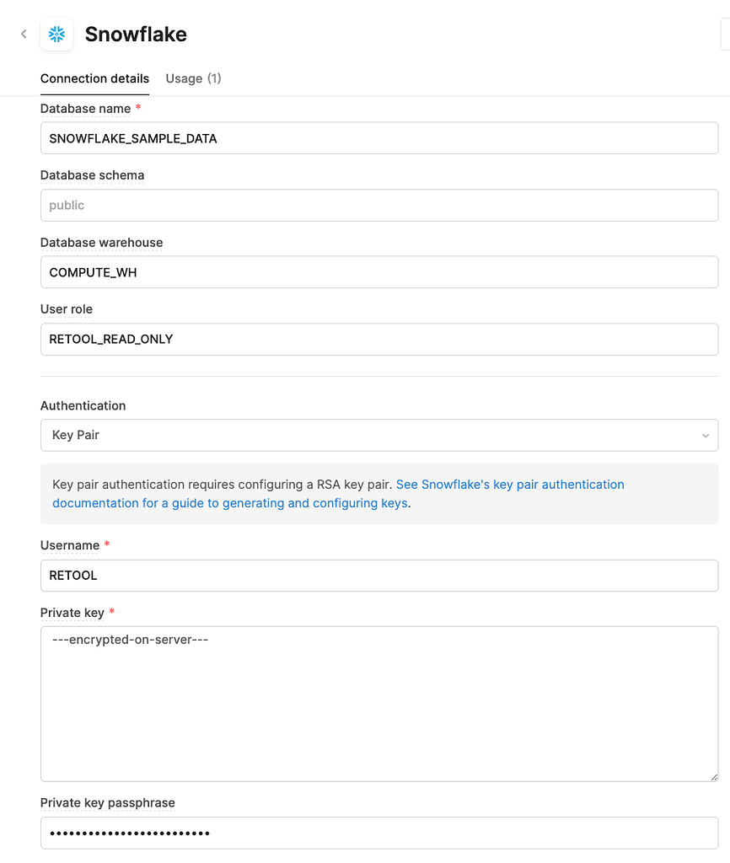Select the User role field RETOOL_READ_ONLY
Screen dimensions: 730x863
click(379, 339)
